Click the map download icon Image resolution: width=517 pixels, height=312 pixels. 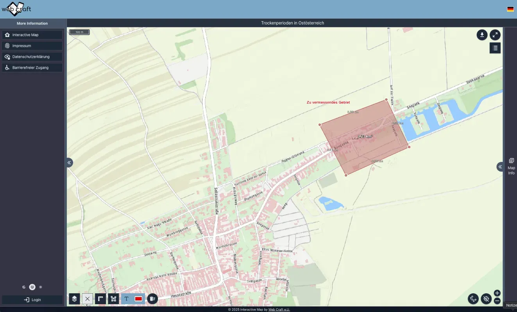click(482, 35)
